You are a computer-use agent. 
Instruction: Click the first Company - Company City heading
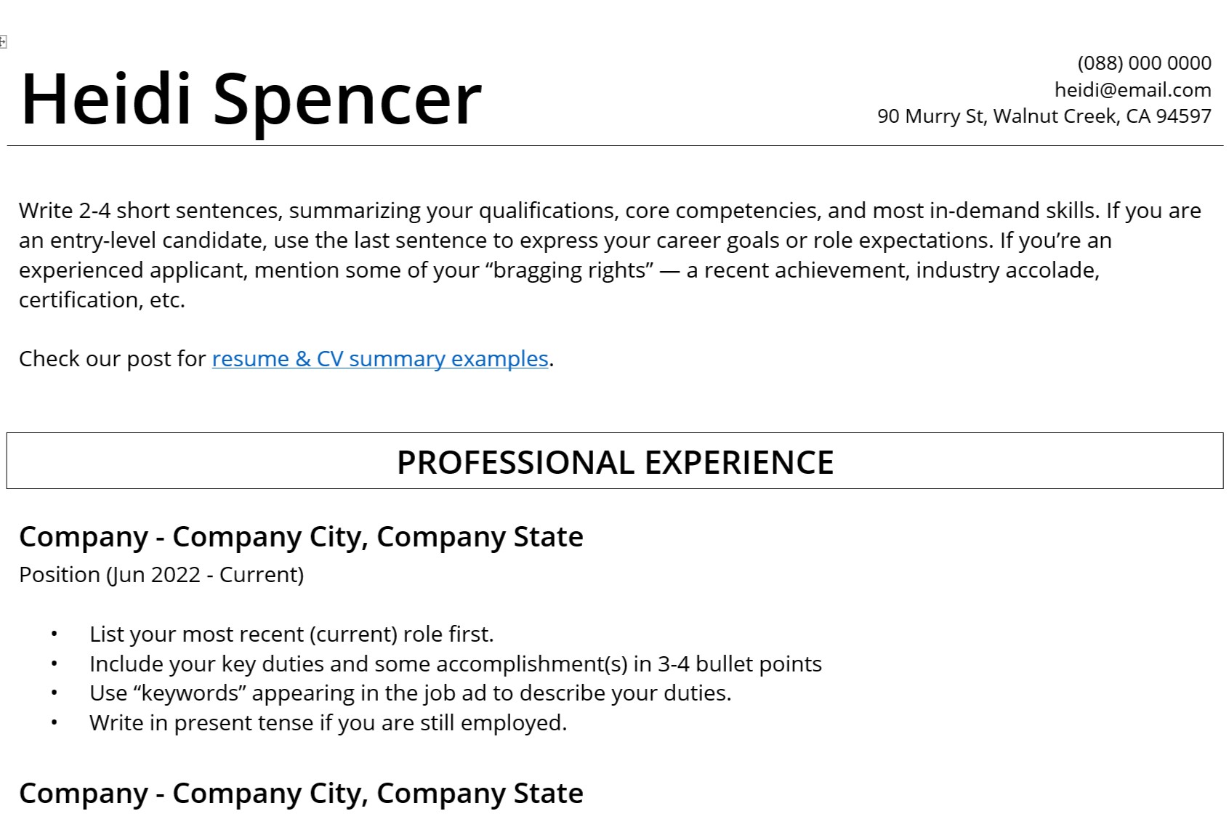(301, 537)
